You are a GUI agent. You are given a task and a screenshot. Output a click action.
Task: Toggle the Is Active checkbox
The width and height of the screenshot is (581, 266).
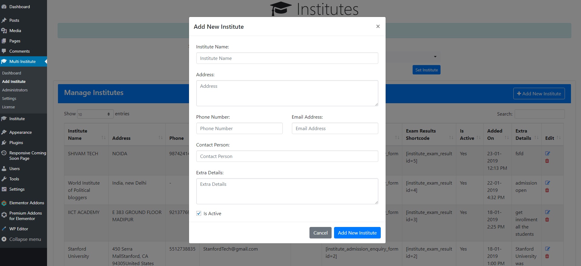click(x=199, y=213)
